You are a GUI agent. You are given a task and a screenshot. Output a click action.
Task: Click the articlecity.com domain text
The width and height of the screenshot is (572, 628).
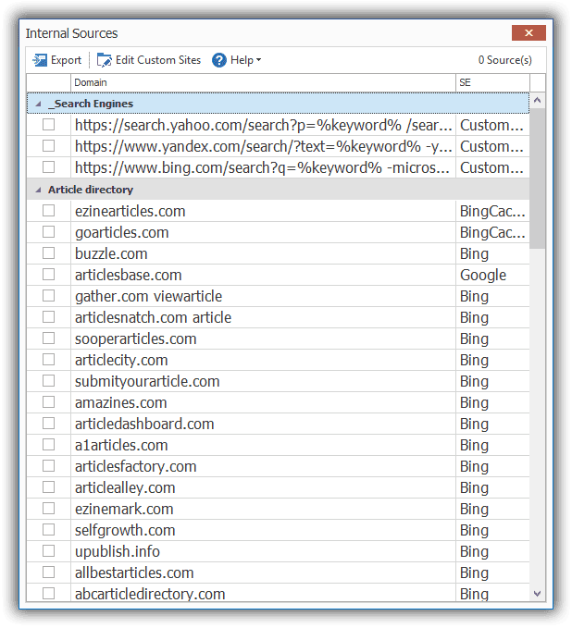[x=121, y=360]
